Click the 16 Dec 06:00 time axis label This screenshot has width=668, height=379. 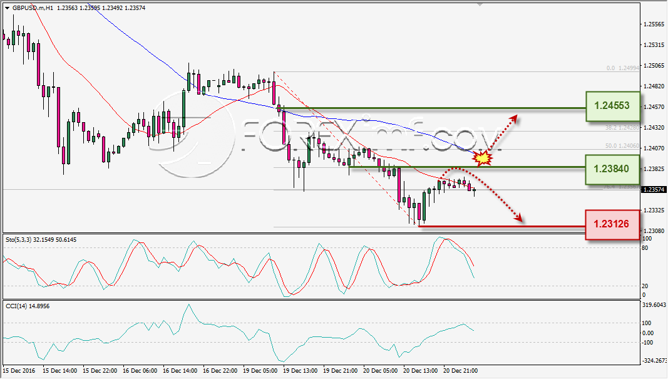(140, 370)
